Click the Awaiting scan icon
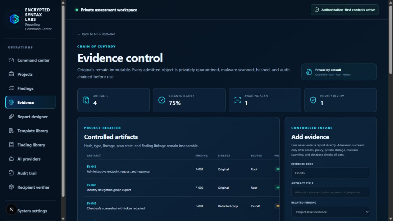 [x=238, y=100]
